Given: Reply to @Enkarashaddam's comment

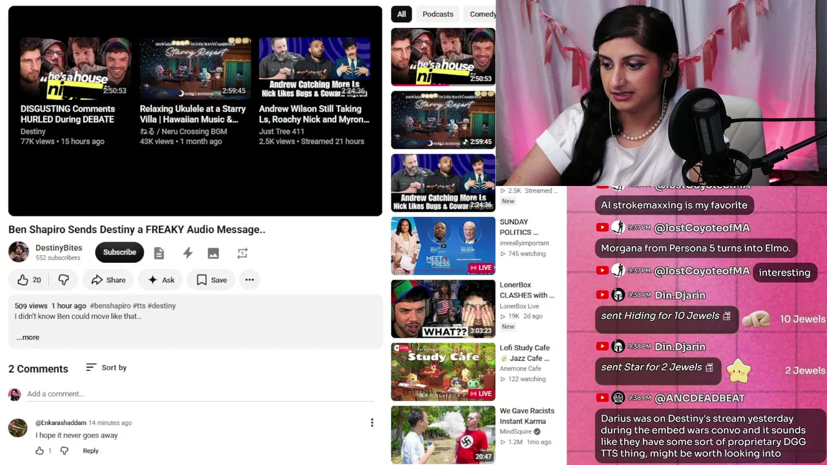Looking at the screenshot, I should [x=90, y=451].
